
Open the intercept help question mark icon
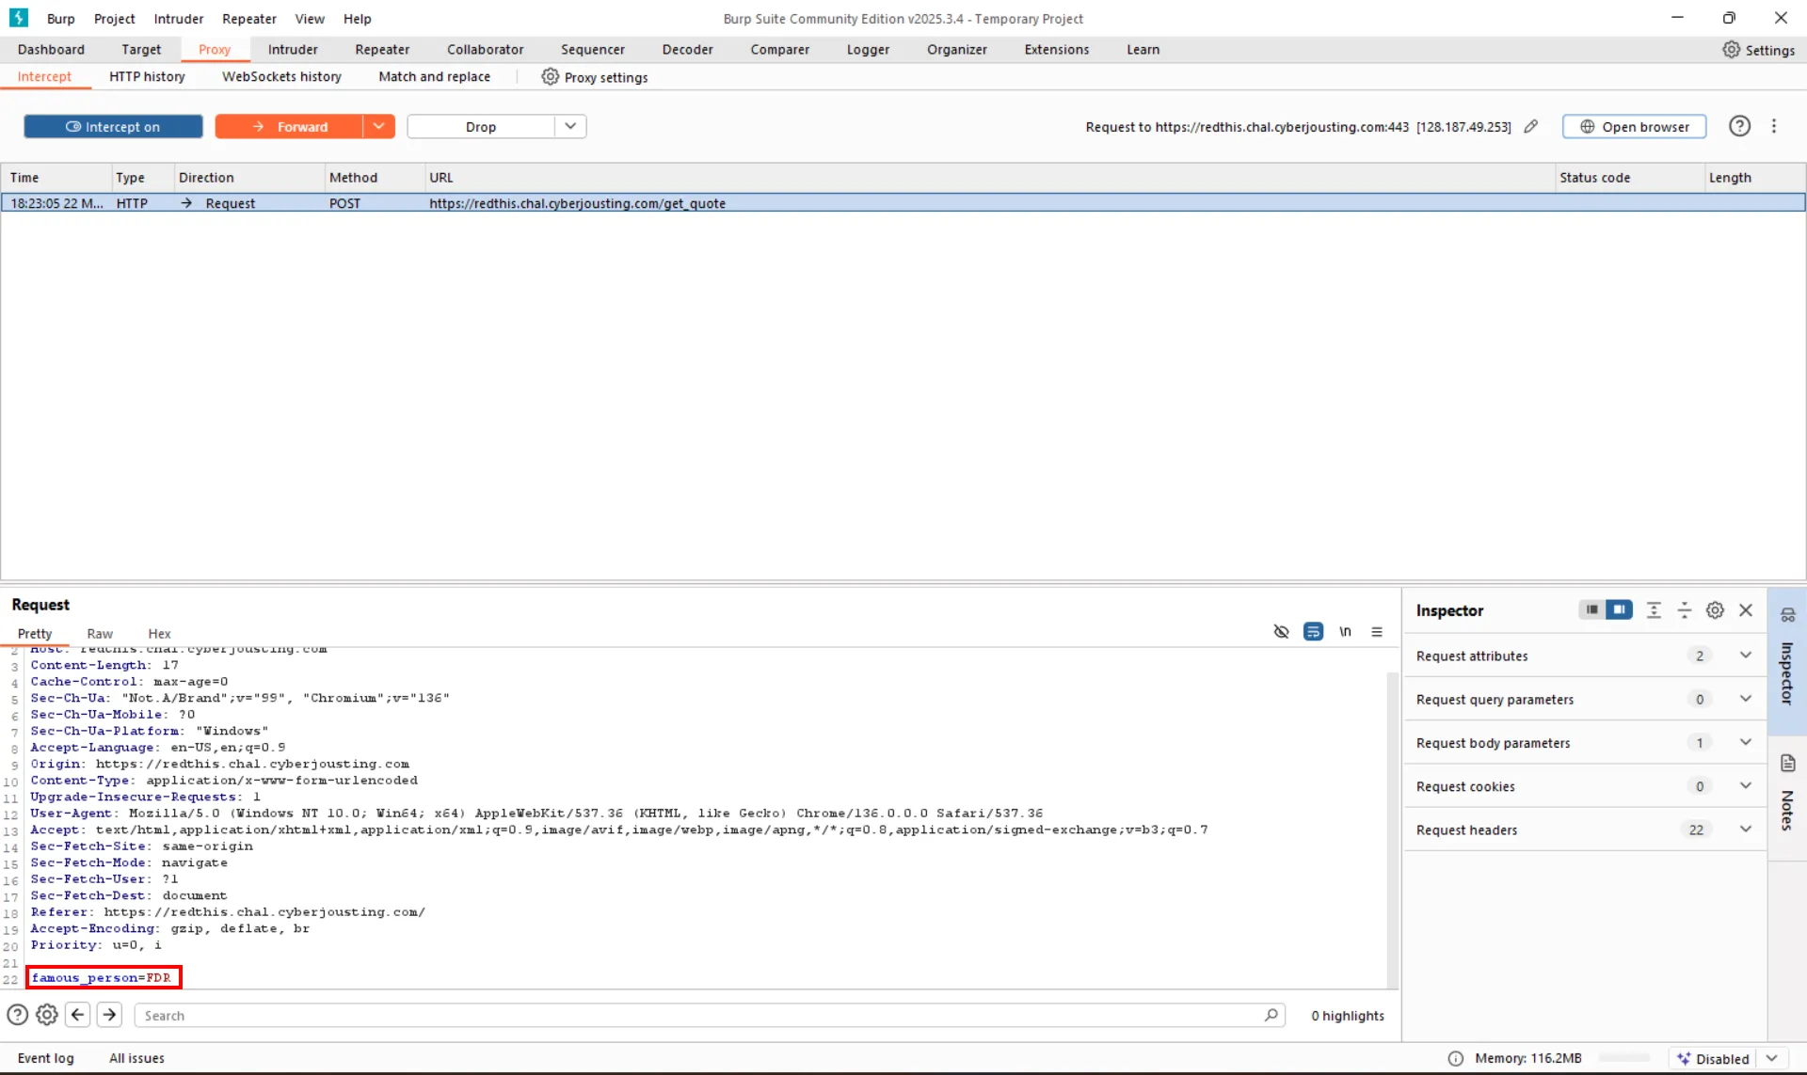[x=1739, y=126]
